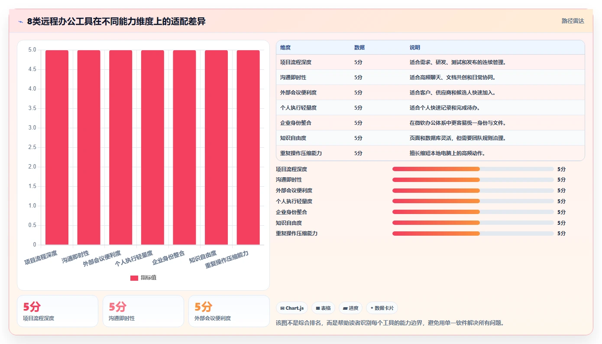Click the Chart.js tag pill

(x=292, y=308)
